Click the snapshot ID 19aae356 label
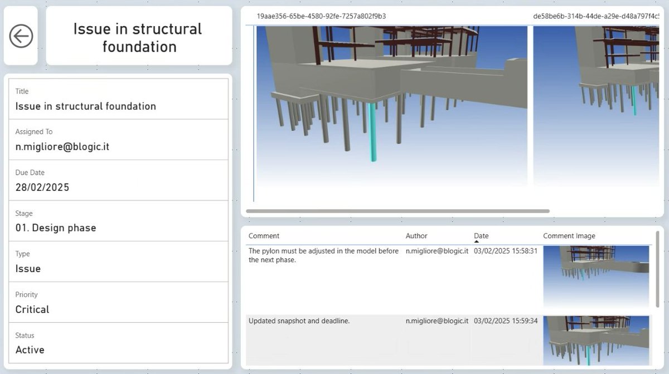669x374 pixels. (x=321, y=16)
